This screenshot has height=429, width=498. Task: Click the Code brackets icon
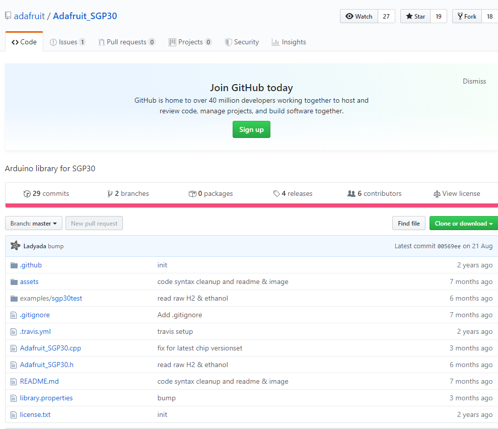point(15,42)
